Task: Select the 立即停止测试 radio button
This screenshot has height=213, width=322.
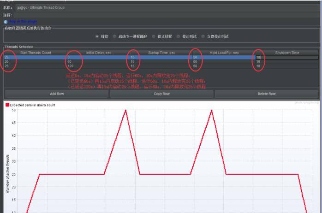Action: pyautogui.click(x=203, y=36)
